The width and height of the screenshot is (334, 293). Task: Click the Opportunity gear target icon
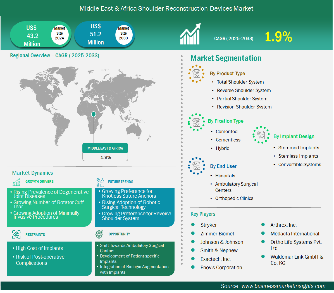tap(99, 234)
